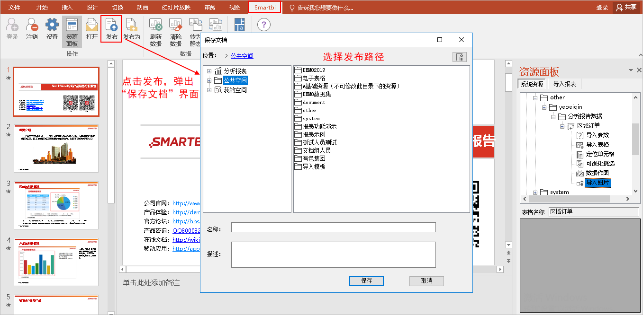643x315 pixels.
Task: Select 导入表格 in resource tree
Action: pos(597,145)
